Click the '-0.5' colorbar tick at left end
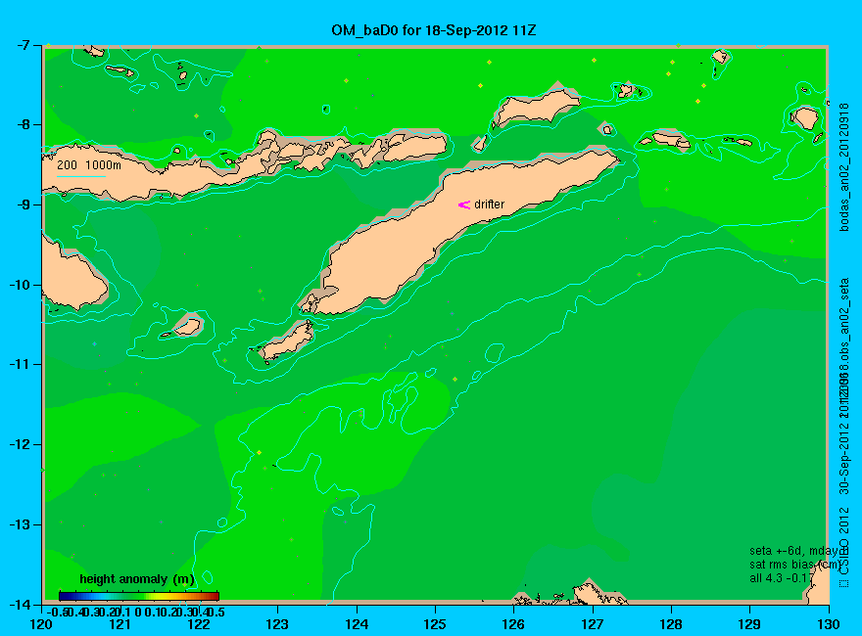The image size is (862, 636). (57, 612)
